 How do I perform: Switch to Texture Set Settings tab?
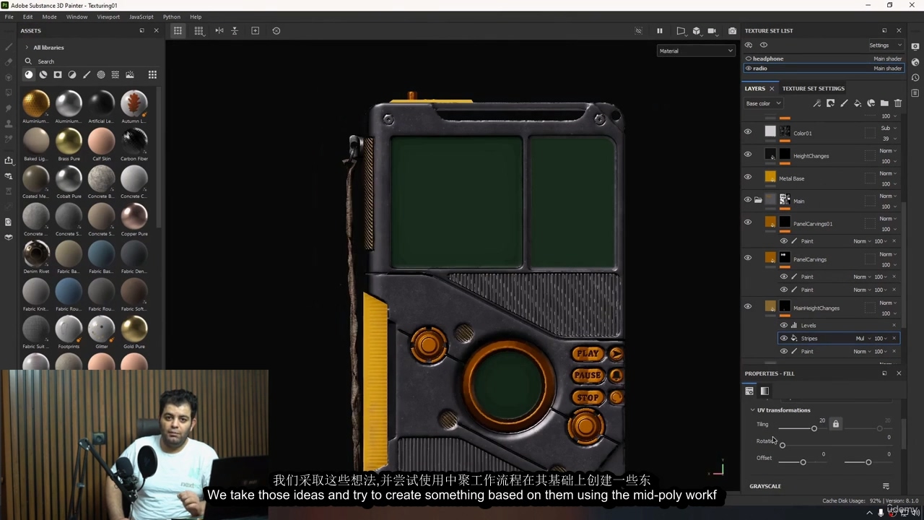coord(813,88)
